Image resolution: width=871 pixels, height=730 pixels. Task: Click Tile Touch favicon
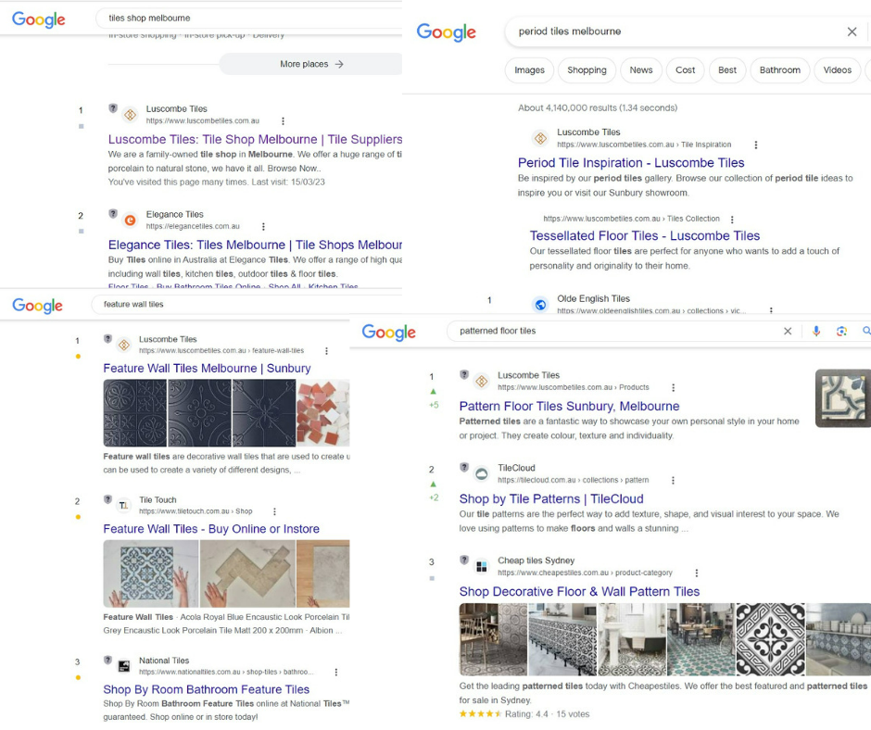(x=123, y=505)
